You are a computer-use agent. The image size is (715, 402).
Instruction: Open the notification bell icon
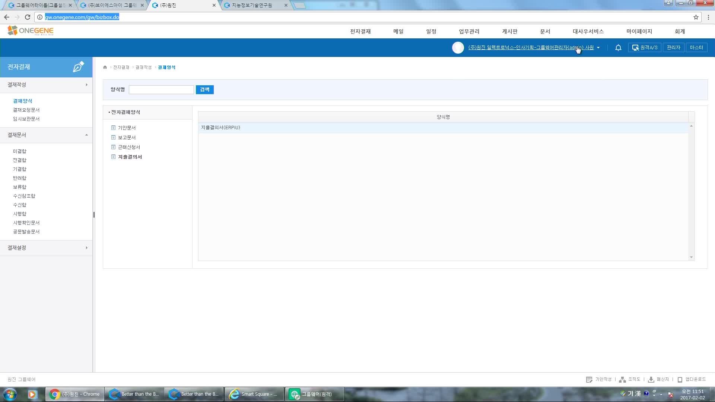tap(618, 48)
